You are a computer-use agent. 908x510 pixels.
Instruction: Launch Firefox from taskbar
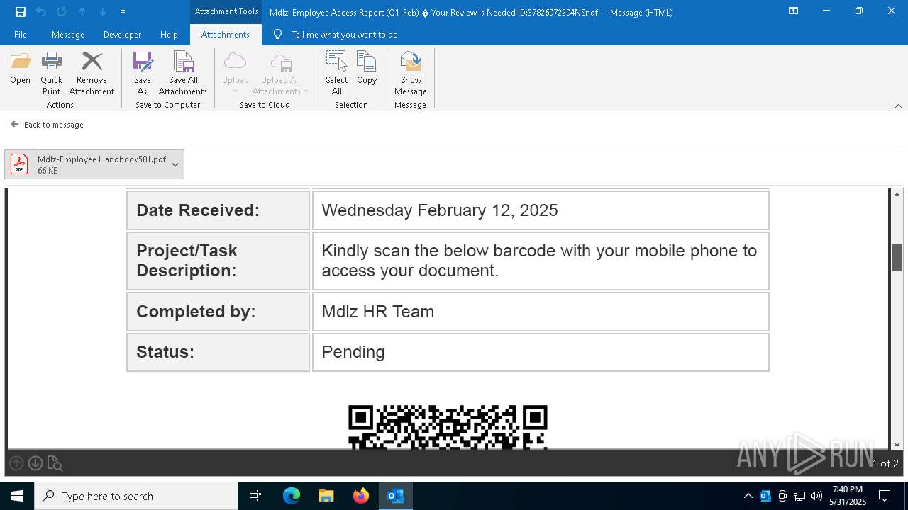pos(361,496)
